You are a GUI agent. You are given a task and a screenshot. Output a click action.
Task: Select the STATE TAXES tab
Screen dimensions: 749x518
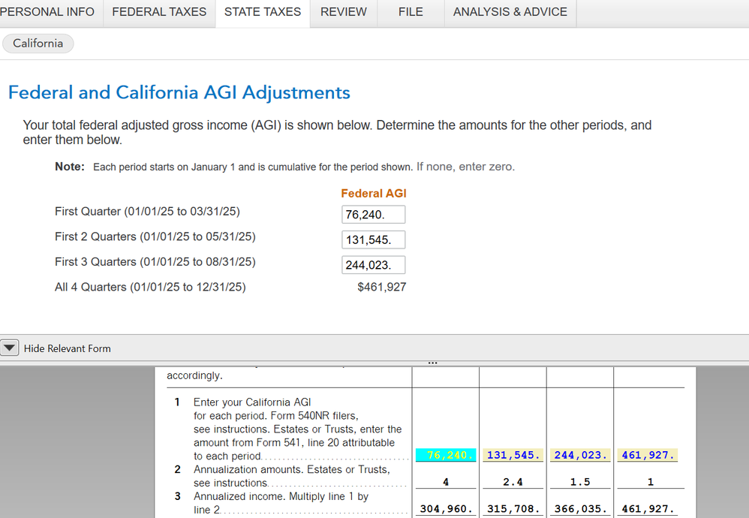[263, 12]
